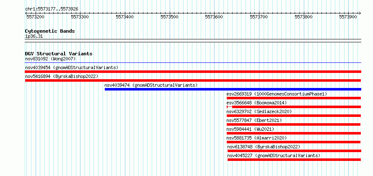Open nsv5984441 (Wu2021) label
Image resolution: width=373 pixels, height=176 pixels.
(x=250, y=129)
